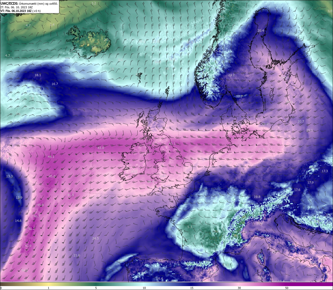
Task: Click the '20.4' value over Finland
Action: [261, 30]
